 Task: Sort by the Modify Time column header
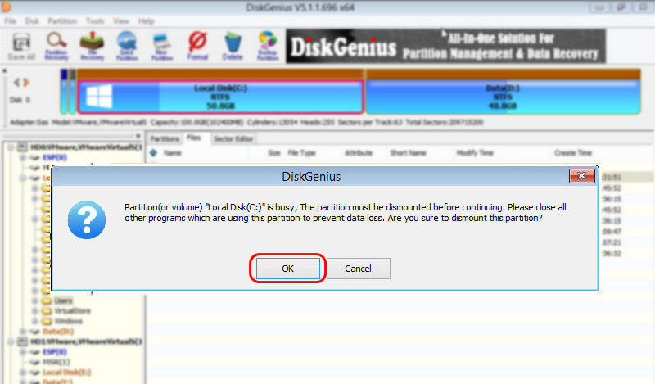tap(475, 153)
